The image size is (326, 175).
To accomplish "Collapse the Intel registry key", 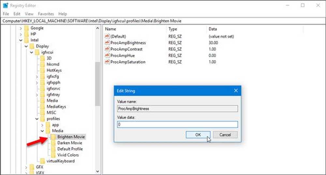I will (21, 40).
